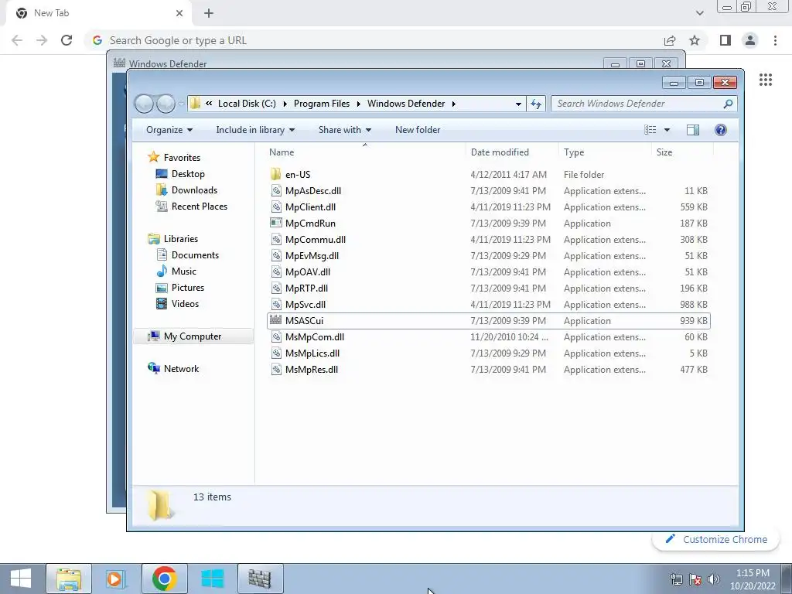Reload the Chrome page
The width and height of the screenshot is (792, 594).
pos(67,40)
